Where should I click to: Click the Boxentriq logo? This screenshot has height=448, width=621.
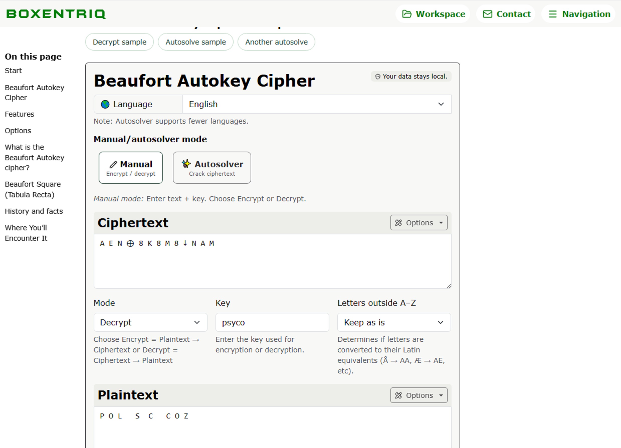point(56,14)
